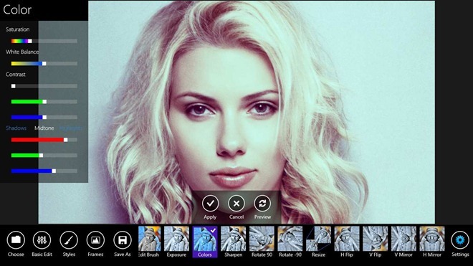Switch to the Highlights tone tab
The height and width of the screenshot is (266, 473).
70,128
